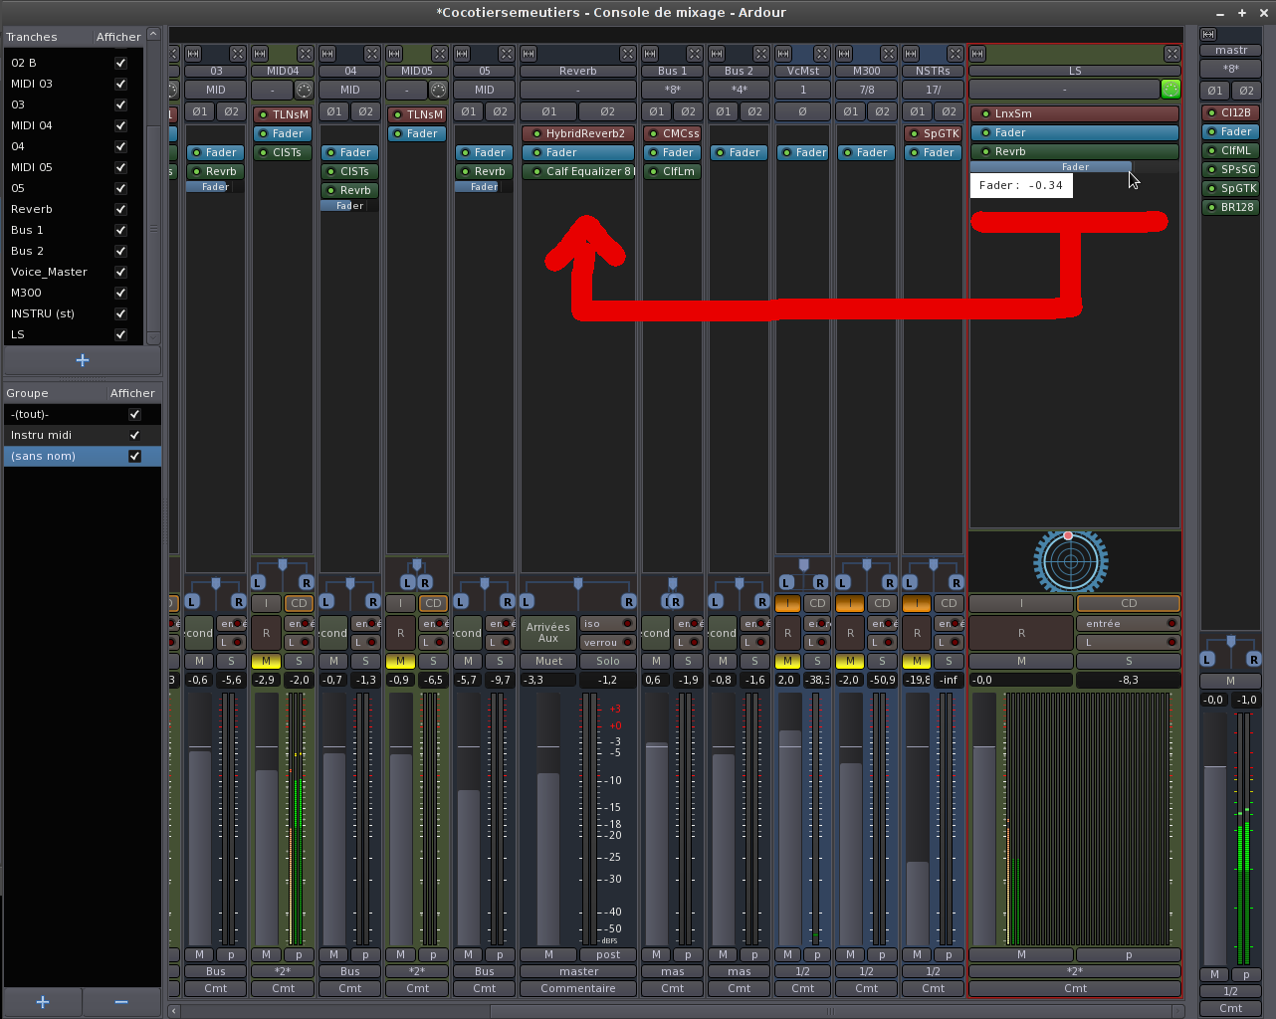Hide the Reverb strip using its top-right icon
Image resolution: width=1276 pixels, height=1019 pixels.
627,54
